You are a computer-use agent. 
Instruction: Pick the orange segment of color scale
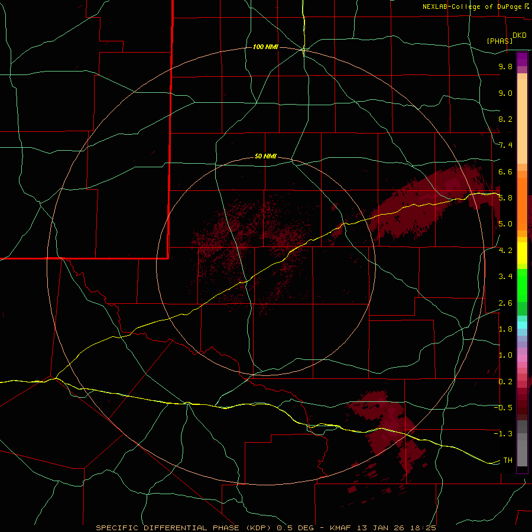pyautogui.click(x=522, y=203)
